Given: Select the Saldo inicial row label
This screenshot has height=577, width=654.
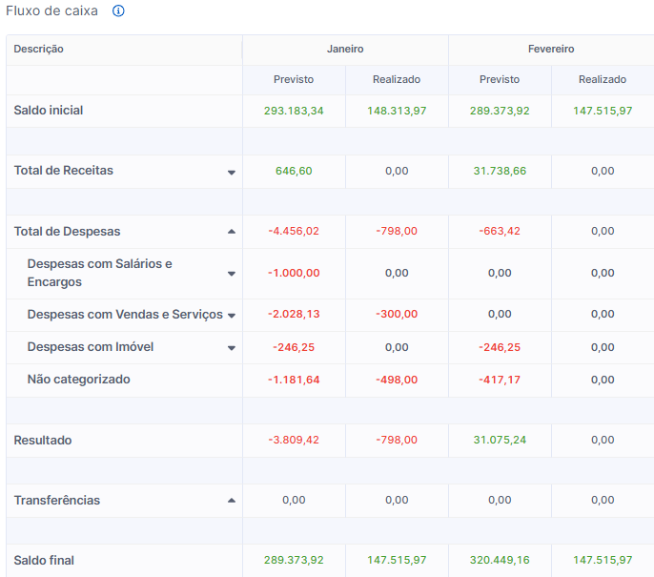Looking at the screenshot, I should pos(49,110).
